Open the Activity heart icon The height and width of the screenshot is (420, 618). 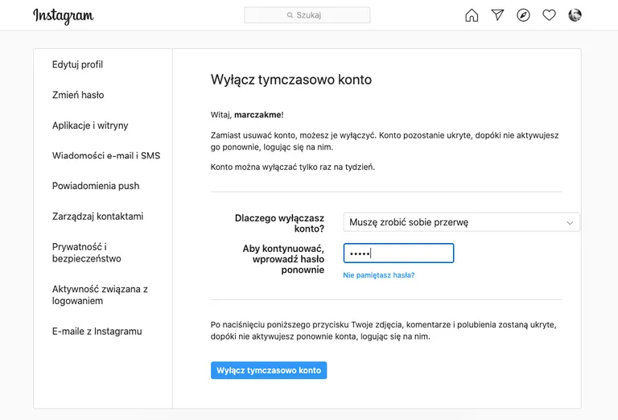(549, 15)
